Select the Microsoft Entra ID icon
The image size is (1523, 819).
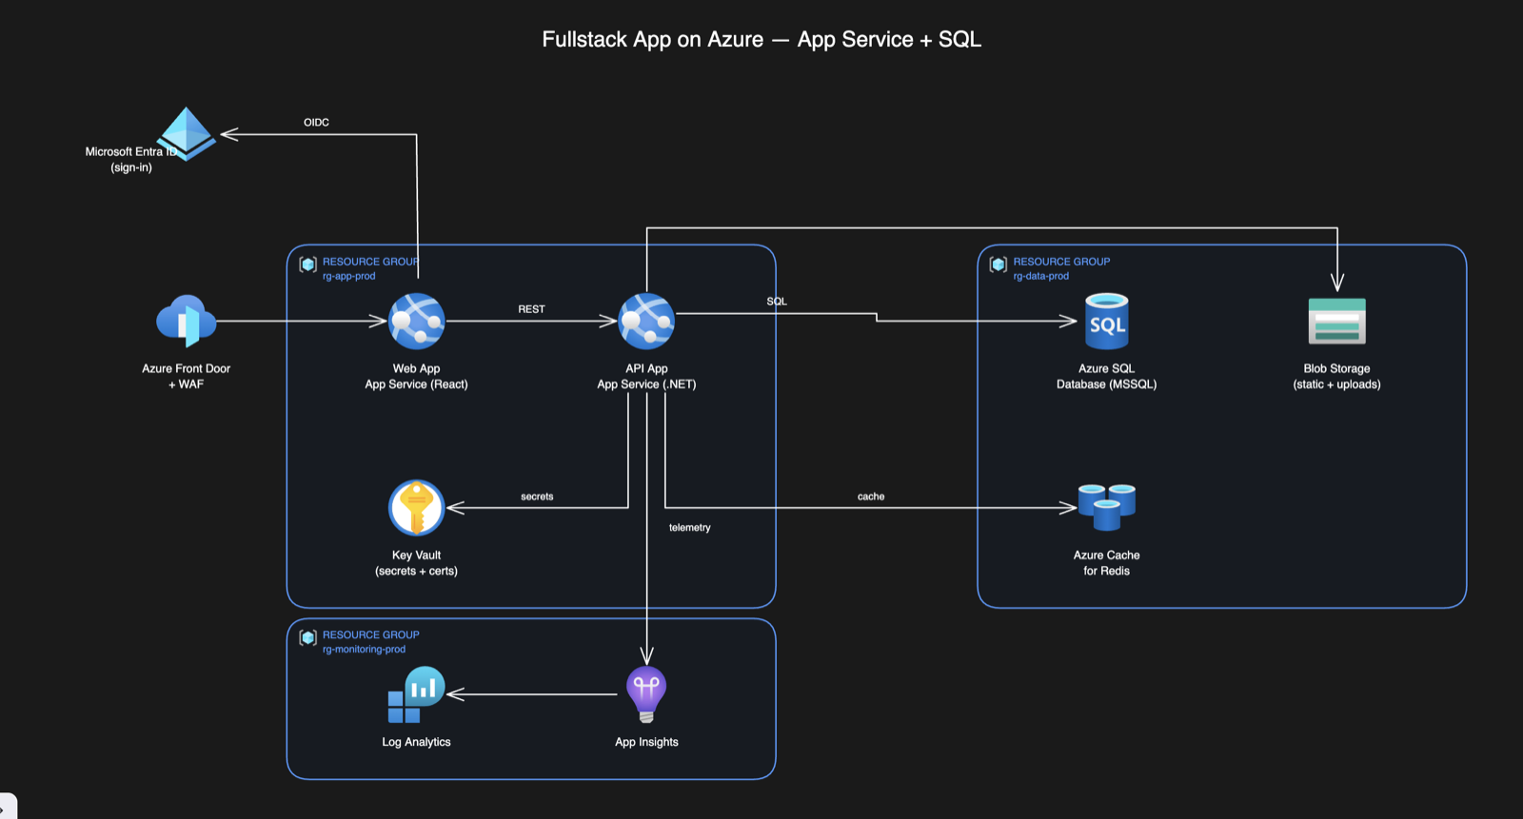[187, 133]
